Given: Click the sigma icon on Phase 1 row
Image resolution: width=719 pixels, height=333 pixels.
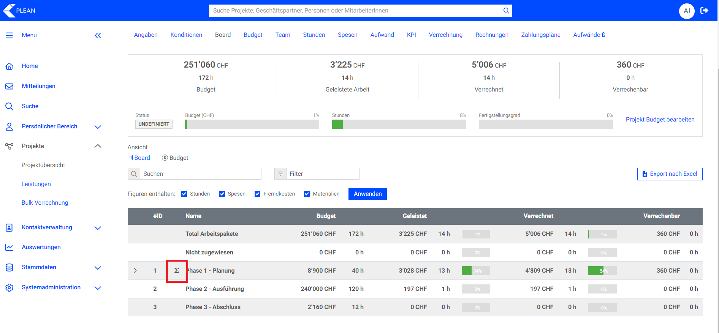Looking at the screenshot, I should click(177, 271).
